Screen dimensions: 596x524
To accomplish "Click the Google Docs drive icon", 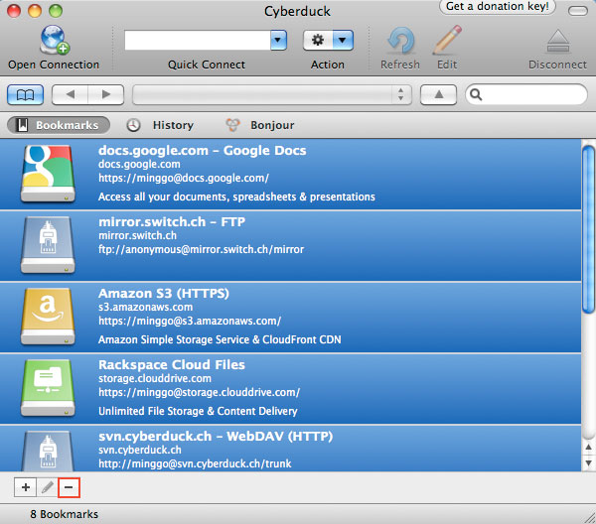I will pos(48,174).
